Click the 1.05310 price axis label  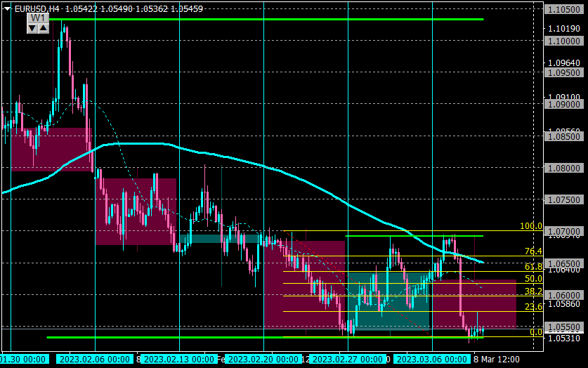point(564,339)
